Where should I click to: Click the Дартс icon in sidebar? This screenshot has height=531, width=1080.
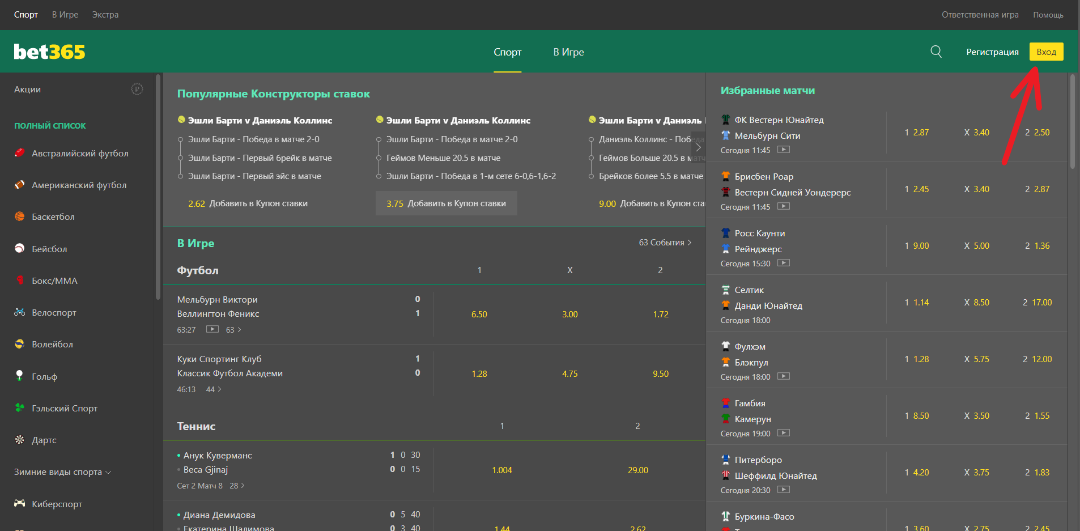(20, 440)
